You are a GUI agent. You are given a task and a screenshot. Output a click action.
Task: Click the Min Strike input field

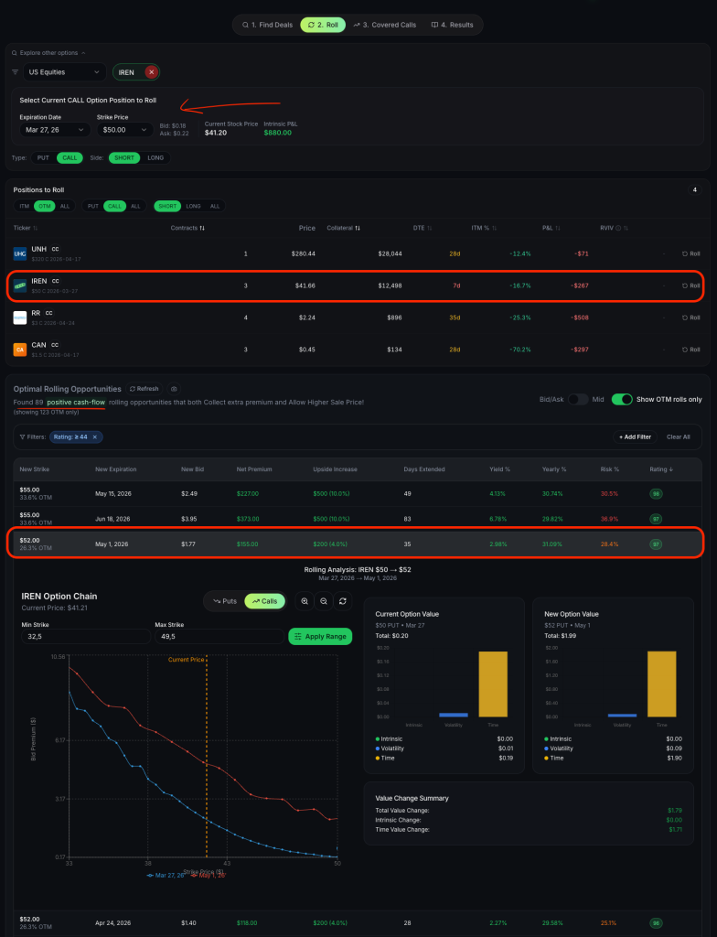pos(86,636)
